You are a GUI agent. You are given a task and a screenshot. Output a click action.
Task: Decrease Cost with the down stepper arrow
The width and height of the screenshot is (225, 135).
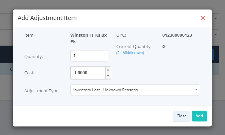pyautogui.click(x=108, y=76)
